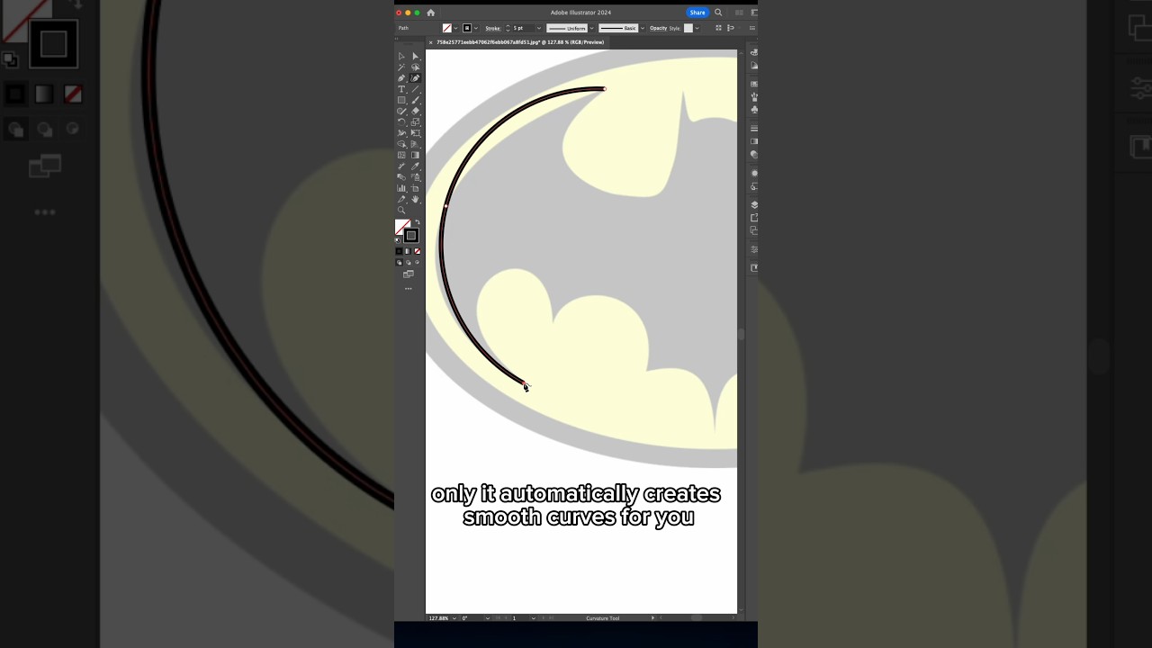Change the screen mode icon

coord(408,274)
